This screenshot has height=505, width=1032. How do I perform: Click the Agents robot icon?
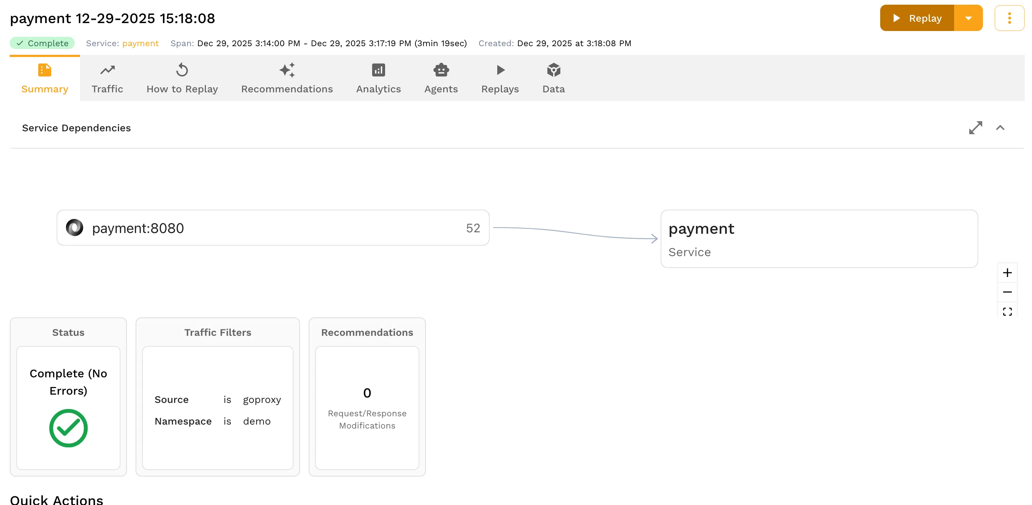point(441,70)
